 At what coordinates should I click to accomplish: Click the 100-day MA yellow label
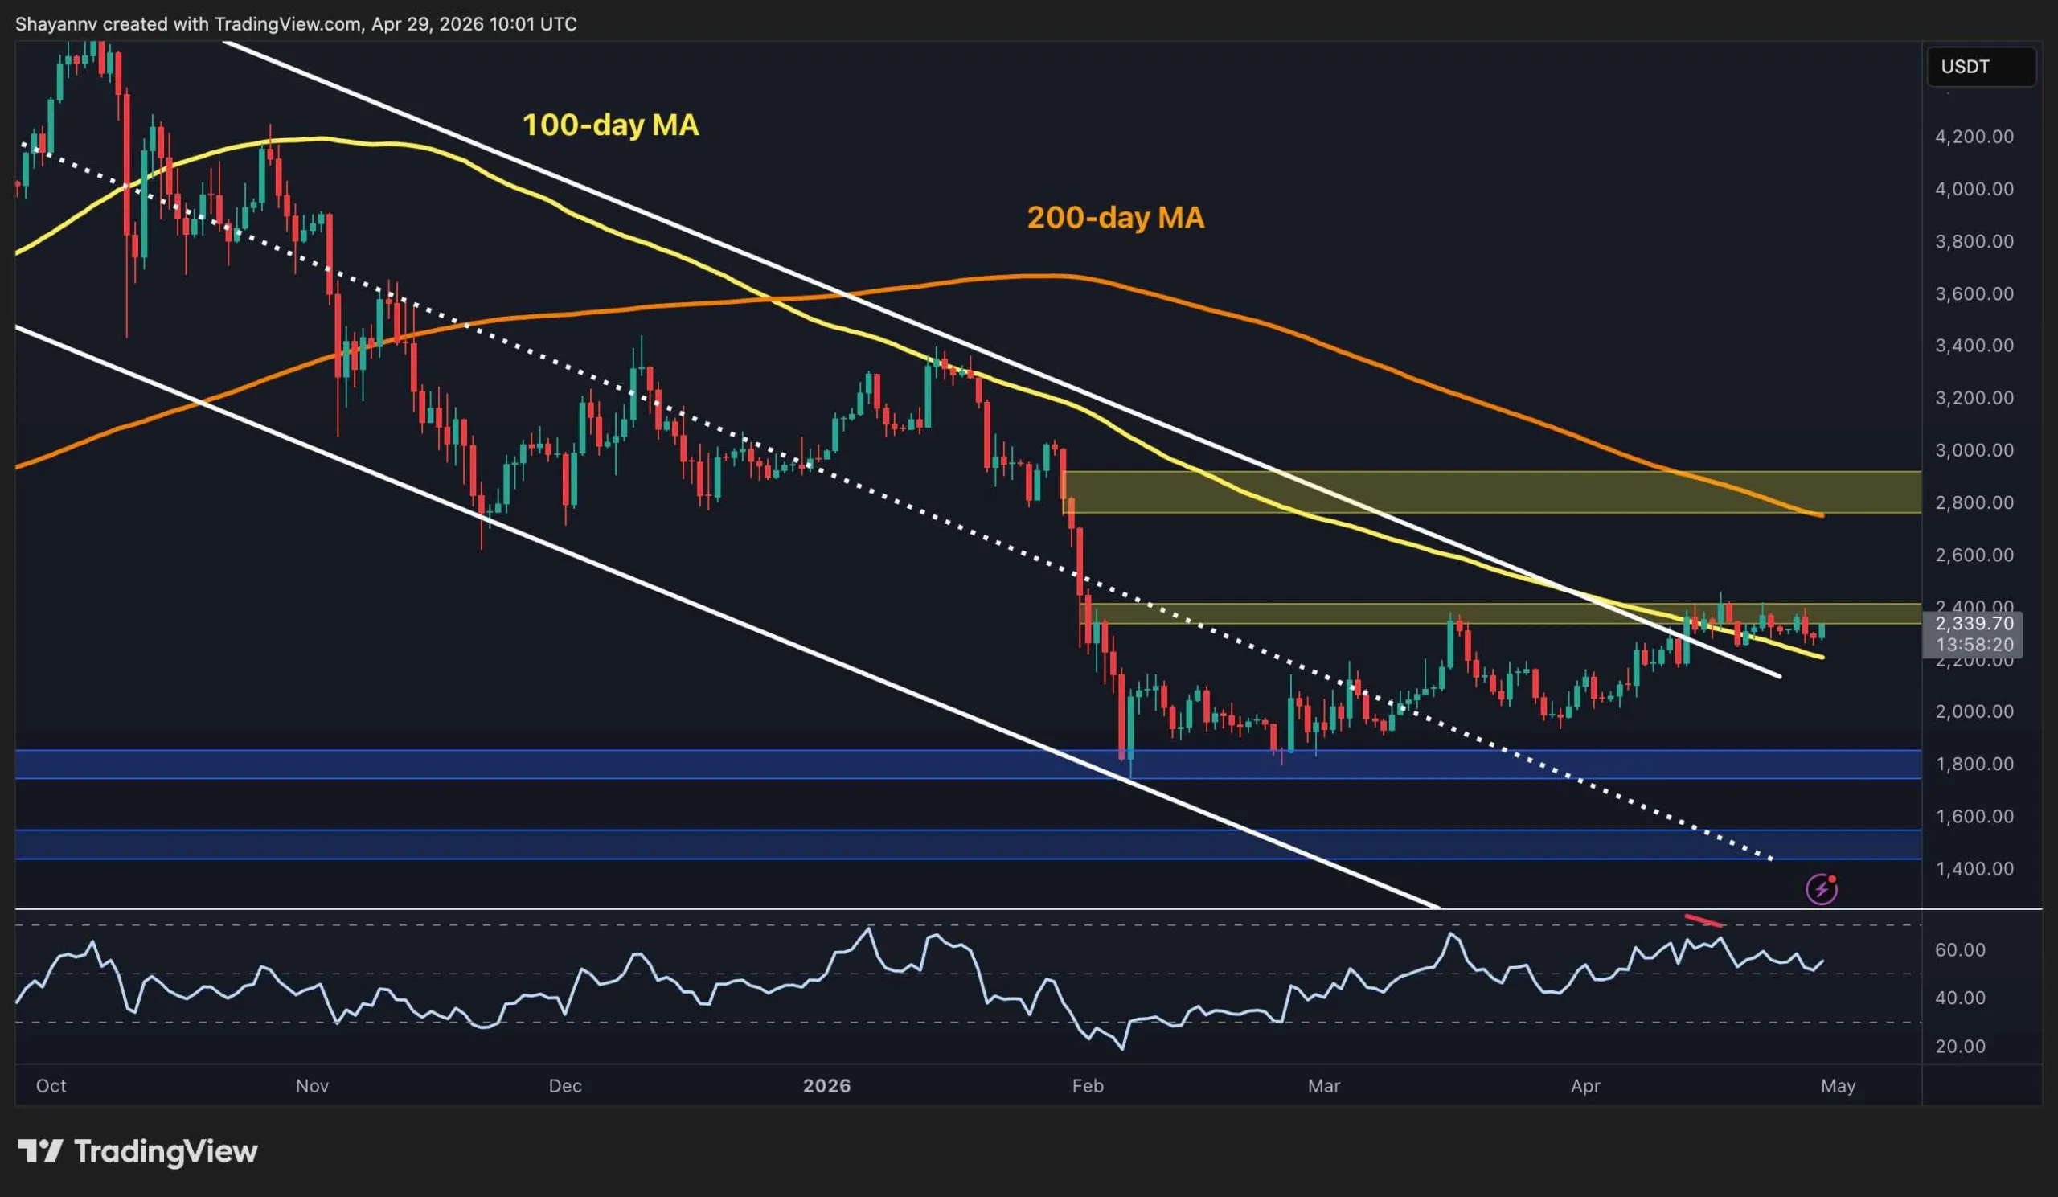[x=610, y=125]
